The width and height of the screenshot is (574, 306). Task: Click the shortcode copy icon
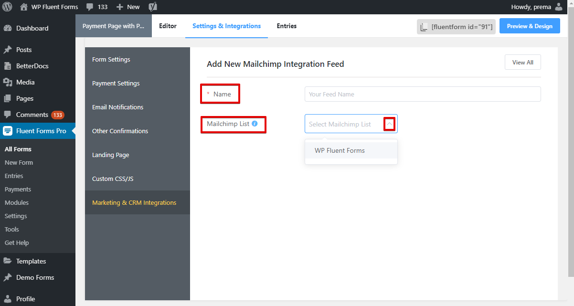[x=424, y=27]
